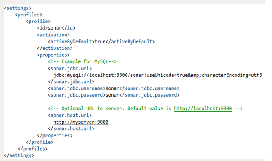Click the http://localhost:9000 link in comment
272x161 pixels.
(x=203, y=109)
